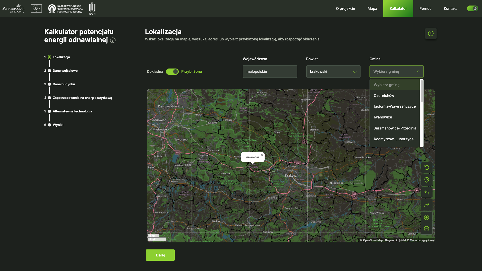Click the Małopolska dla Klimatu logo
This screenshot has height=271, width=482.
coord(14,9)
